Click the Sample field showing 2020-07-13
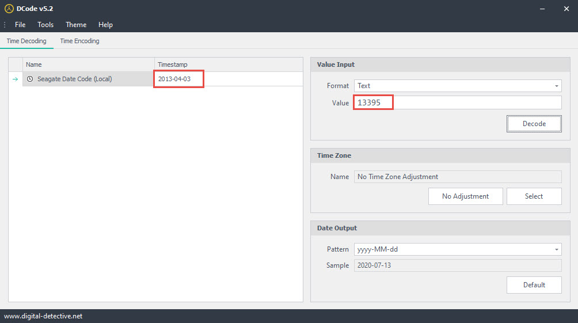Image resolution: width=578 pixels, height=323 pixels. (458, 265)
